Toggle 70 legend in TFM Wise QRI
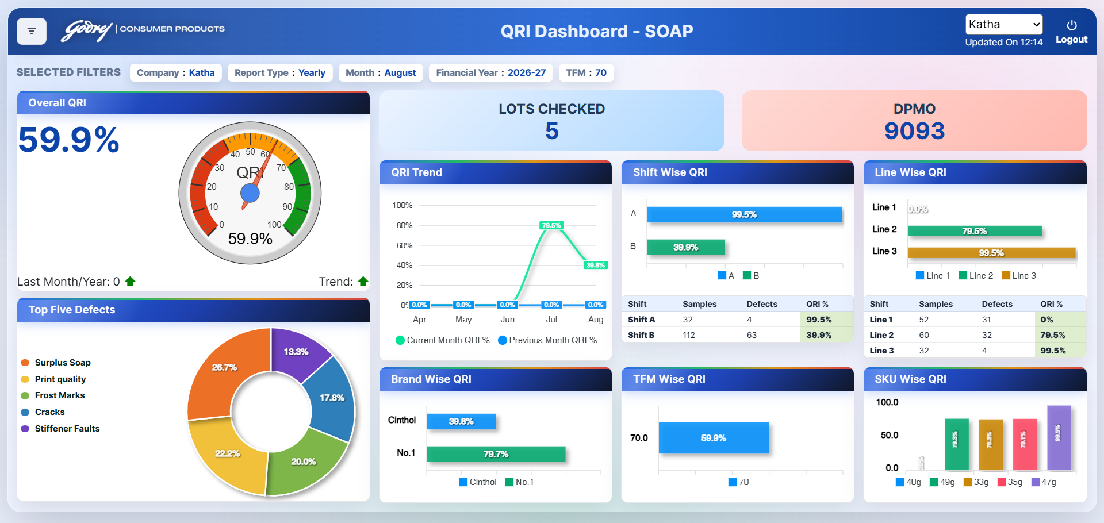1104x523 pixels. (739, 482)
